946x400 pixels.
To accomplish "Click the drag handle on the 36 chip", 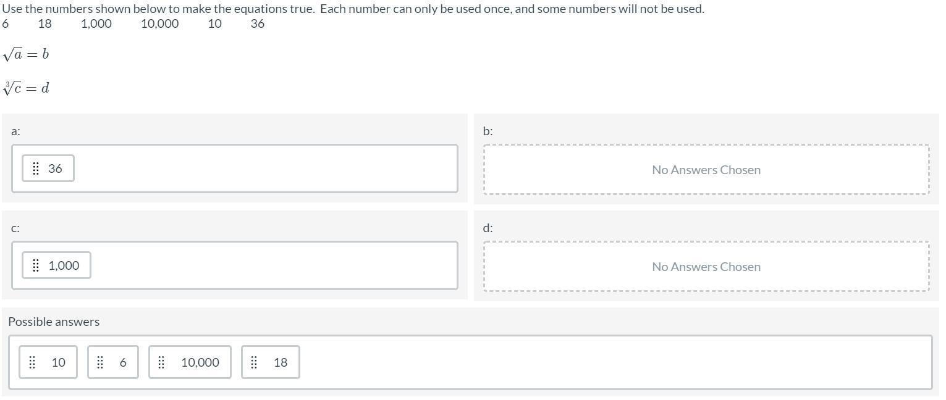I will click(x=36, y=169).
